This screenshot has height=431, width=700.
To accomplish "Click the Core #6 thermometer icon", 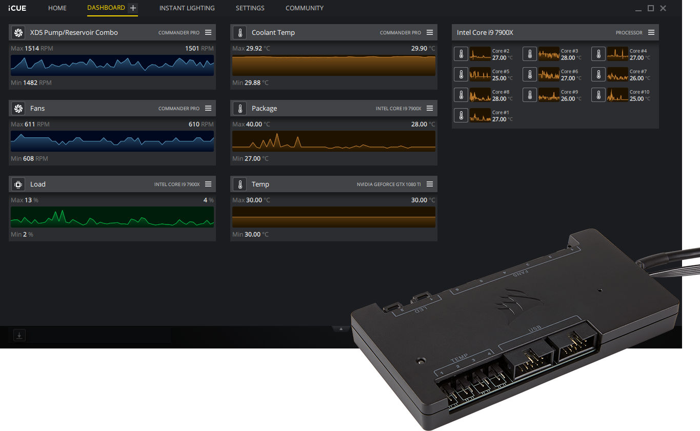I will (530, 74).
